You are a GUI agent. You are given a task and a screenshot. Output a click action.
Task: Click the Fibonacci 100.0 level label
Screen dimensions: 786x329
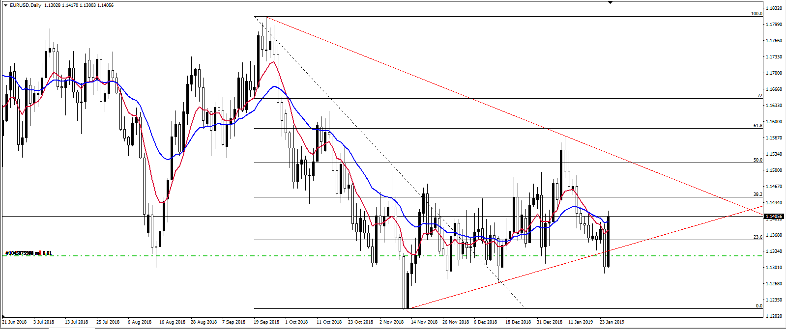(757, 14)
